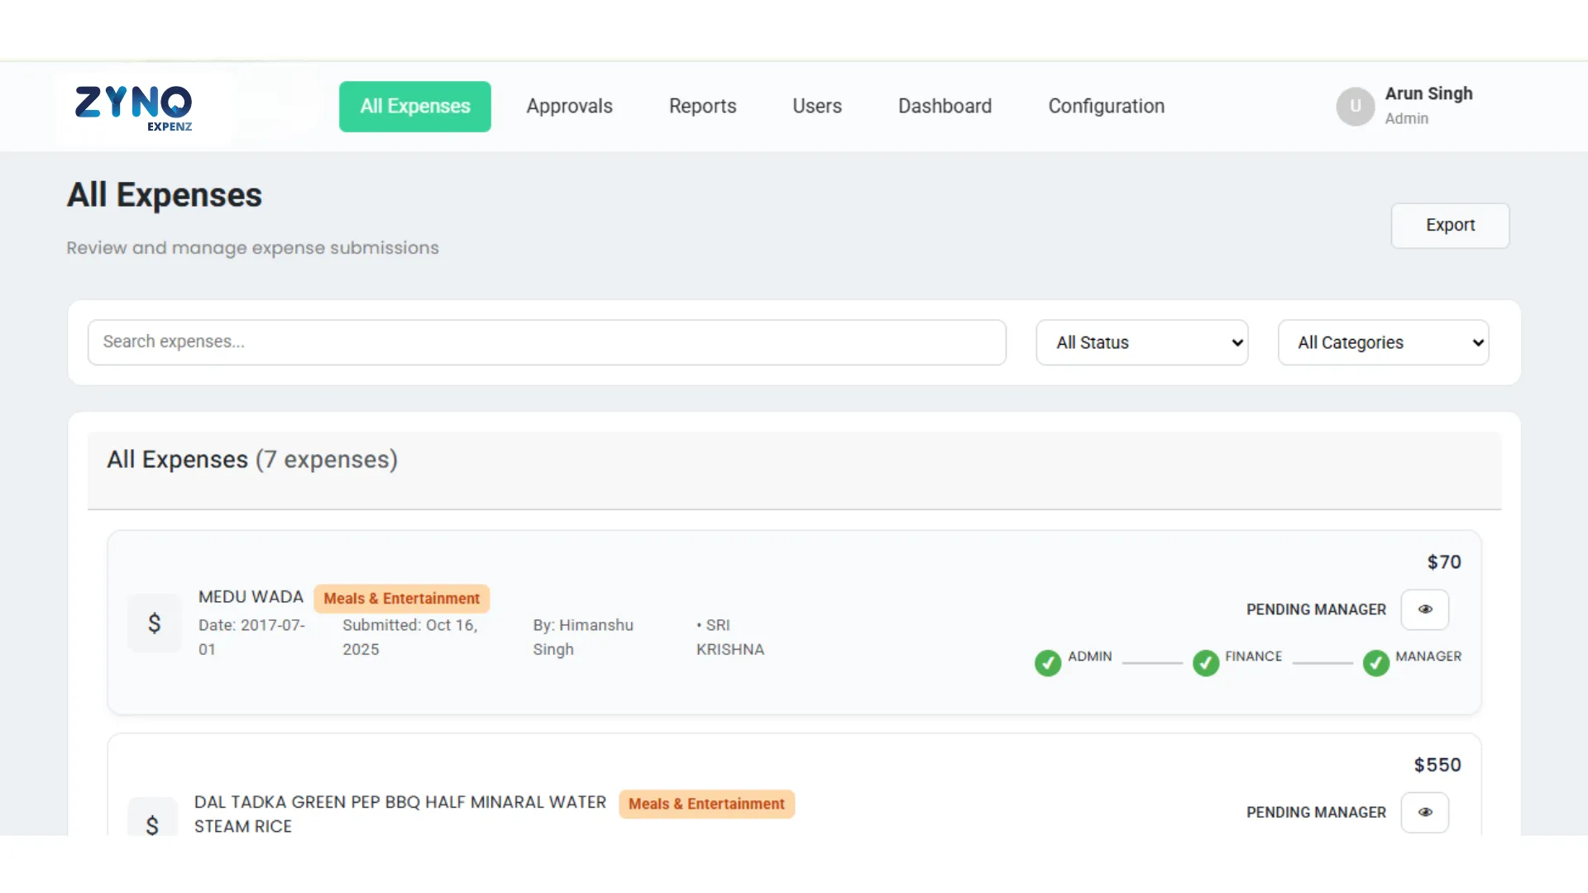The image size is (1588, 893).
Task: Open the Configuration page
Action: pyautogui.click(x=1106, y=107)
